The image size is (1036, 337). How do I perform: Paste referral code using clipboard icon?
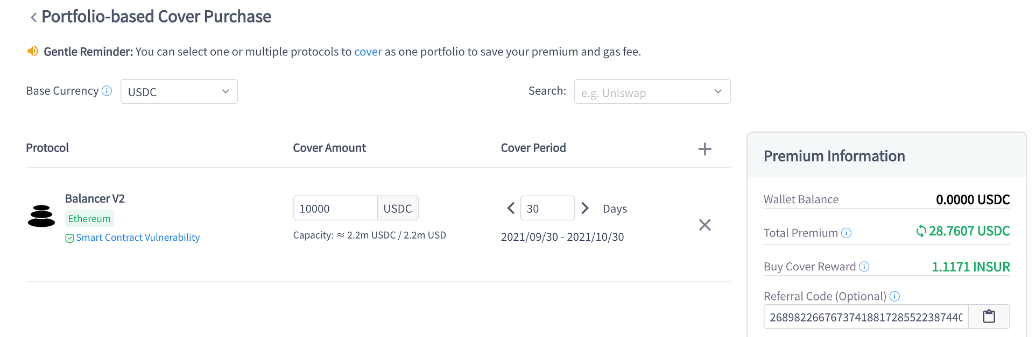(989, 317)
